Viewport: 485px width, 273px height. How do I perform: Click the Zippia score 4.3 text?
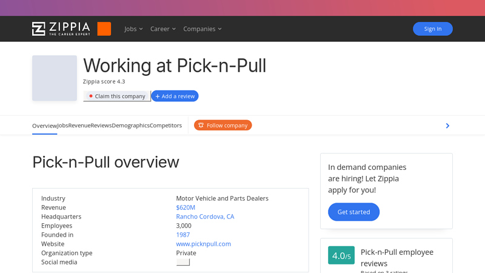[104, 81]
